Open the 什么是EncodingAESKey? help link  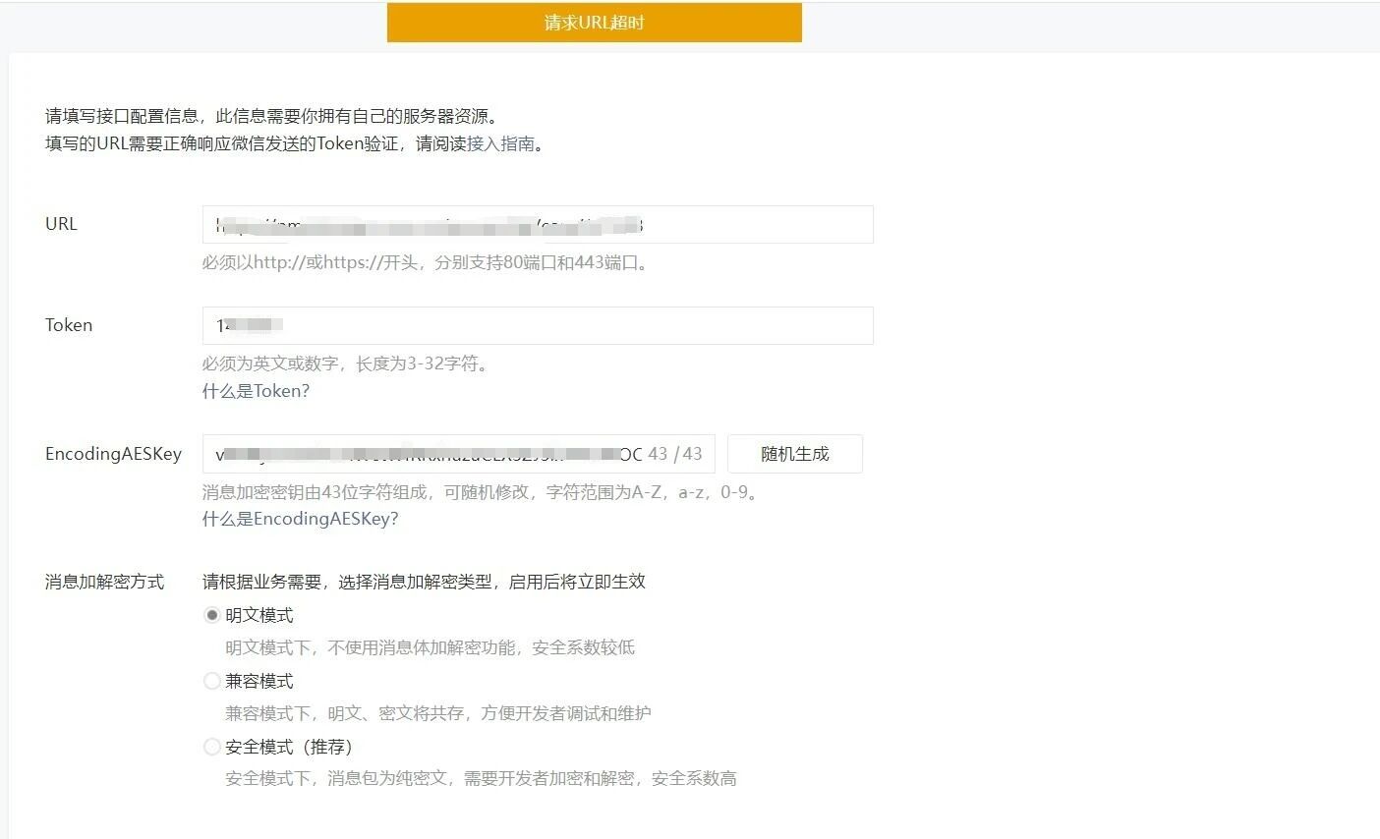[x=300, y=519]
